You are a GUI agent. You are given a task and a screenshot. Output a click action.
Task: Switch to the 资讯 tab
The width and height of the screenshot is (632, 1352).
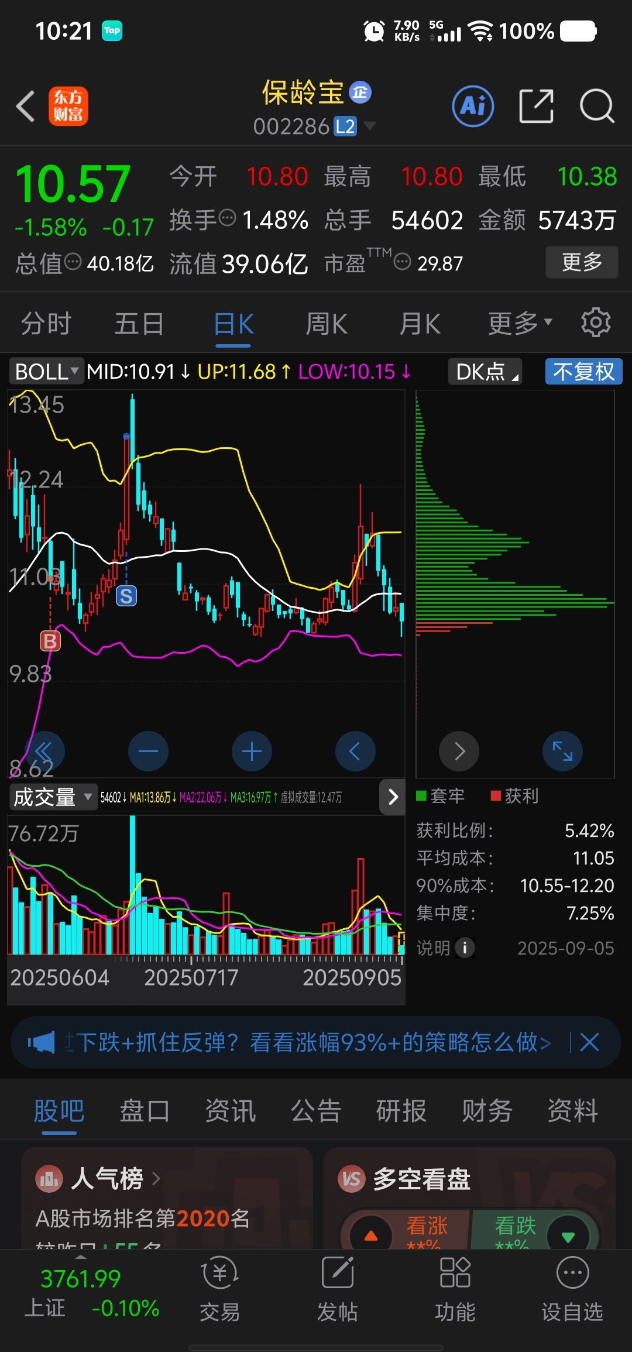point(230,1111)
